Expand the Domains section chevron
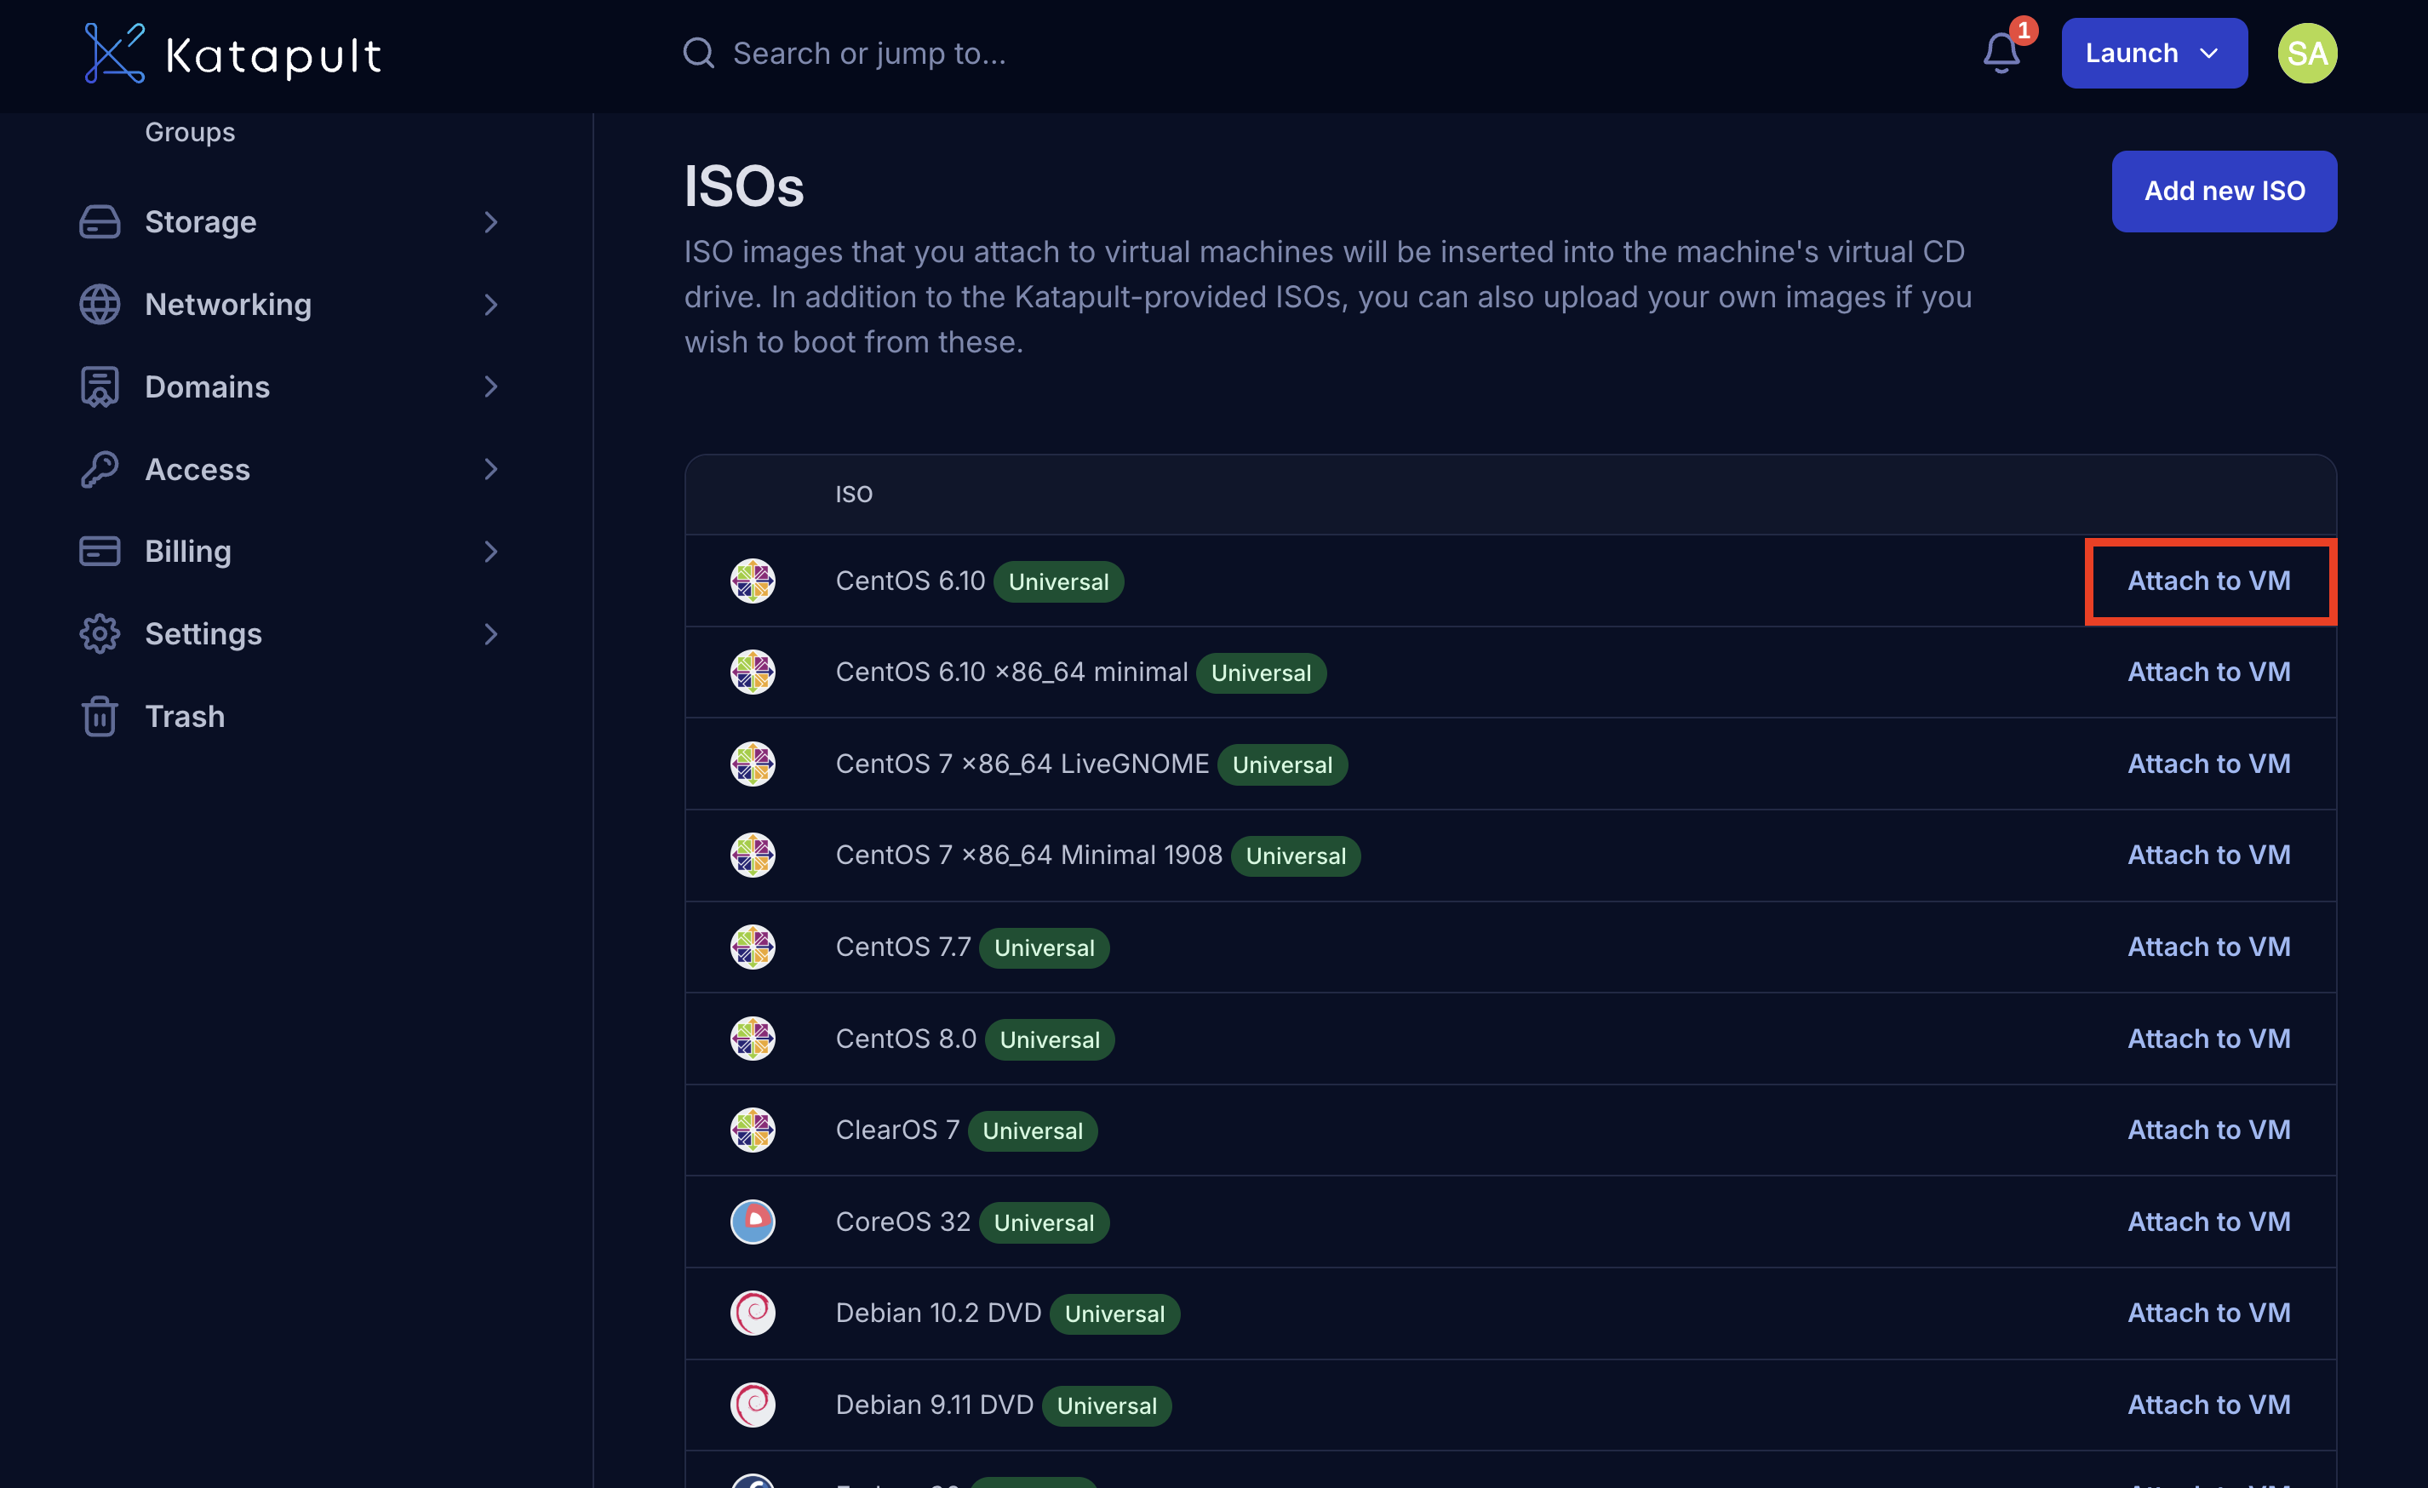Viewport: 2428px width, 1488px height. 490,387
